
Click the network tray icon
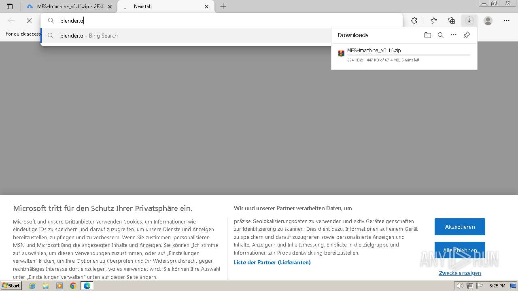click(469, 286)
